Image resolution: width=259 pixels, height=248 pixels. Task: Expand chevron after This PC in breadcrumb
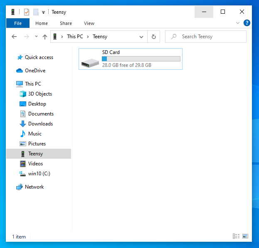pyautogui.click(x=88, y=37)
